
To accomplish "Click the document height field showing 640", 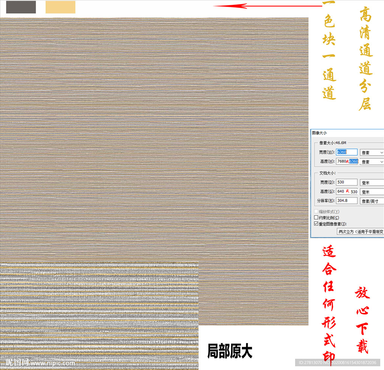I will (x=347, y=192).
